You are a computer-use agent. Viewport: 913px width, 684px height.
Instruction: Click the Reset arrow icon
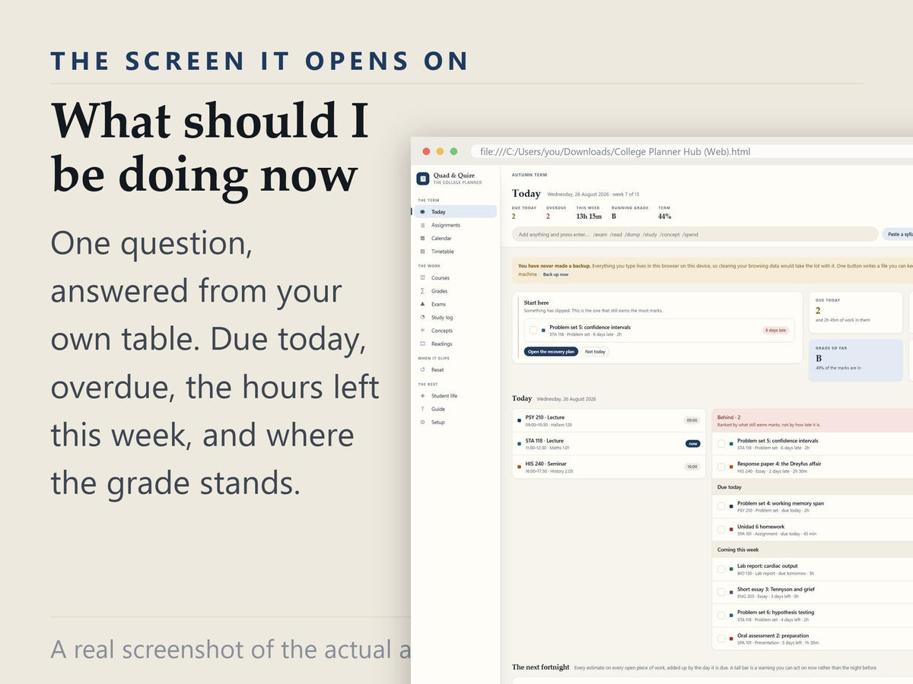click(x=423, y=370)
